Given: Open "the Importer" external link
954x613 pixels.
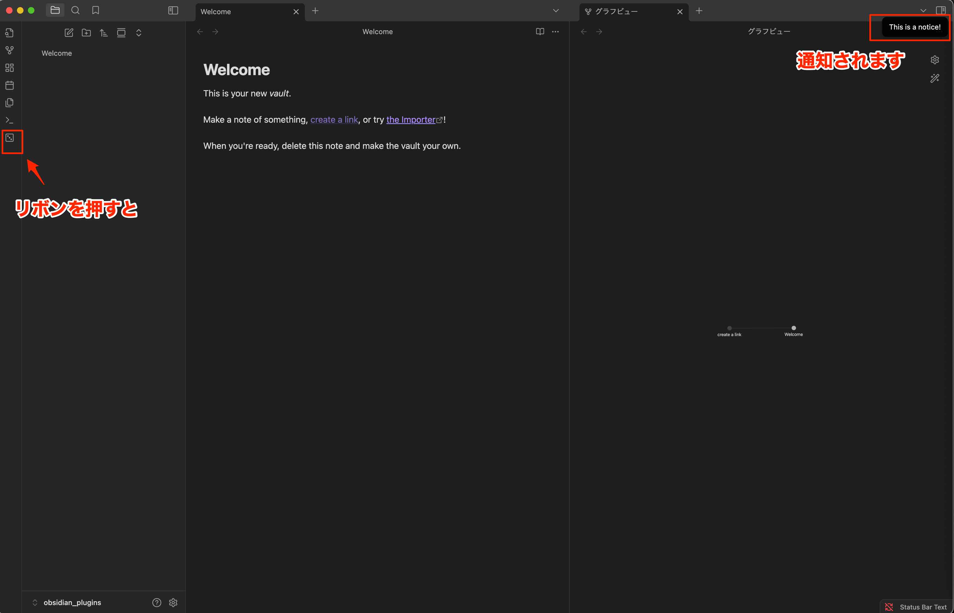Looking at the screenshot, I should pyautogui.click(x=410, y=120).
